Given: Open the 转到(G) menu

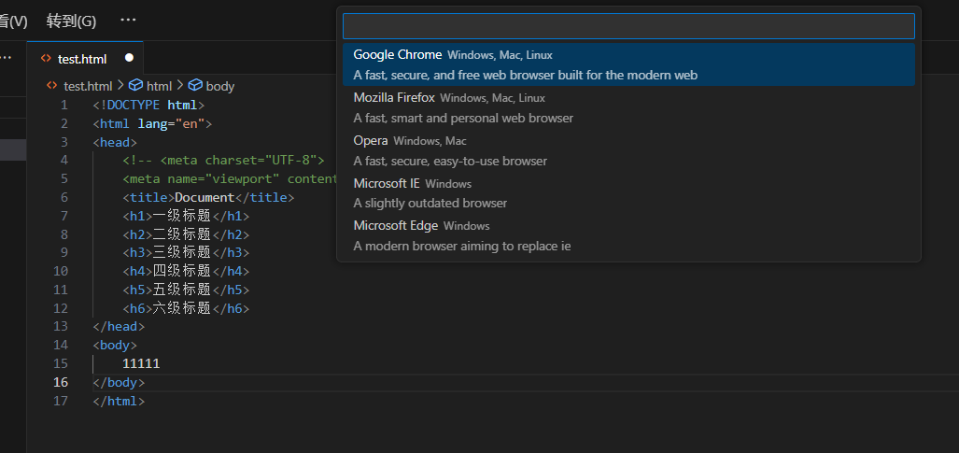Looking at the screenshot, I should tap(71, 21).
